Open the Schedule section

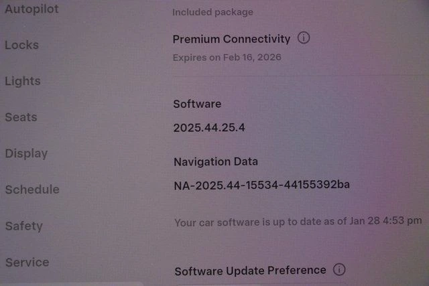32,190
